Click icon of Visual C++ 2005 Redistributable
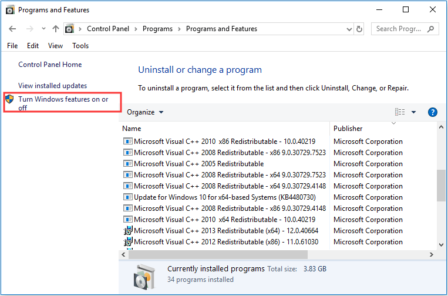The width and height of the screenshot is (448, 296). pyautogui.click(x=128, y=163)
